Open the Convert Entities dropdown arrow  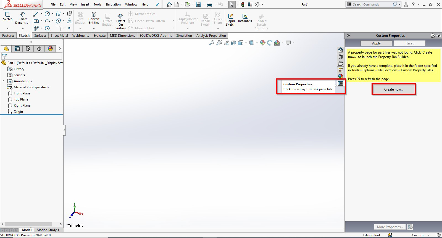click(94, 29)
